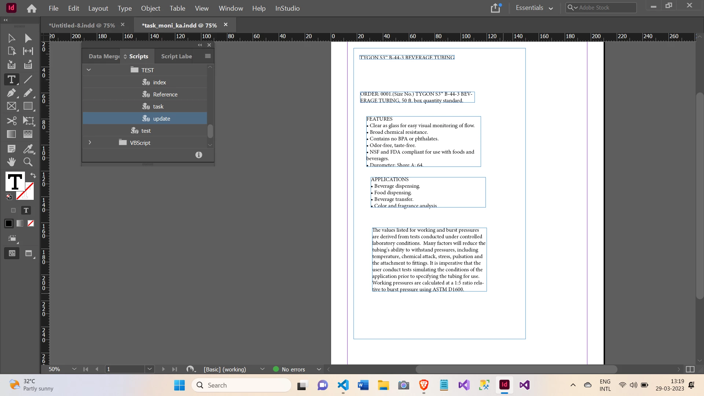Screen dimensions: 704x396
Task: Open Visual Studio Code from taskbar
Action: pyautogui.click(x=343, y=385)
